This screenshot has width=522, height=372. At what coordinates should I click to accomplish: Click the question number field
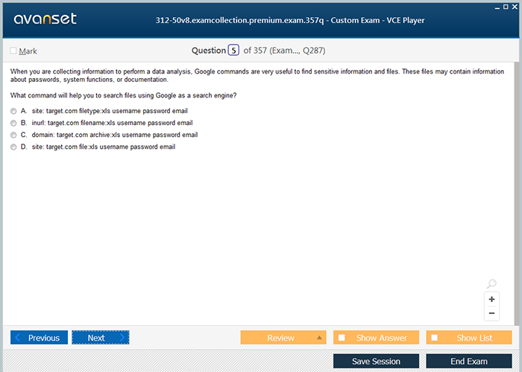coord(233,51)
